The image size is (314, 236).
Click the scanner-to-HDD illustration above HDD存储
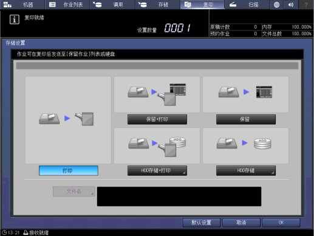point(245,145)
